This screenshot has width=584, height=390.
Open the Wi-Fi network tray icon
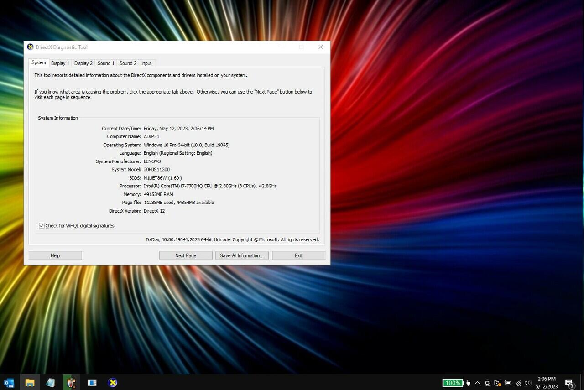(x=518, y=383)
